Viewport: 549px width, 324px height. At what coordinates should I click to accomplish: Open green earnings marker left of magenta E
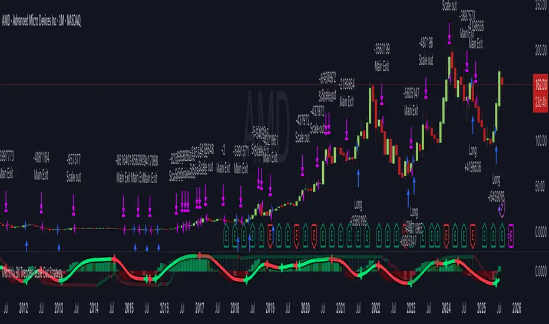click(502, 236)
